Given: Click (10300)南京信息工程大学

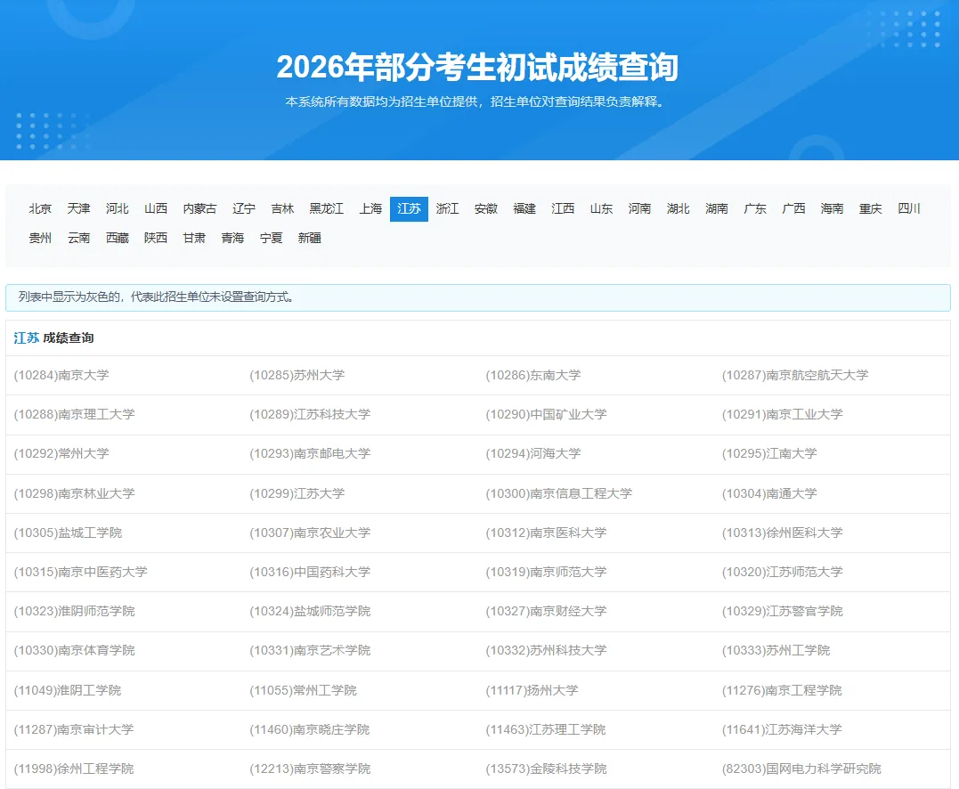Looking at the screenshot, I should click(x=559, y=493).
